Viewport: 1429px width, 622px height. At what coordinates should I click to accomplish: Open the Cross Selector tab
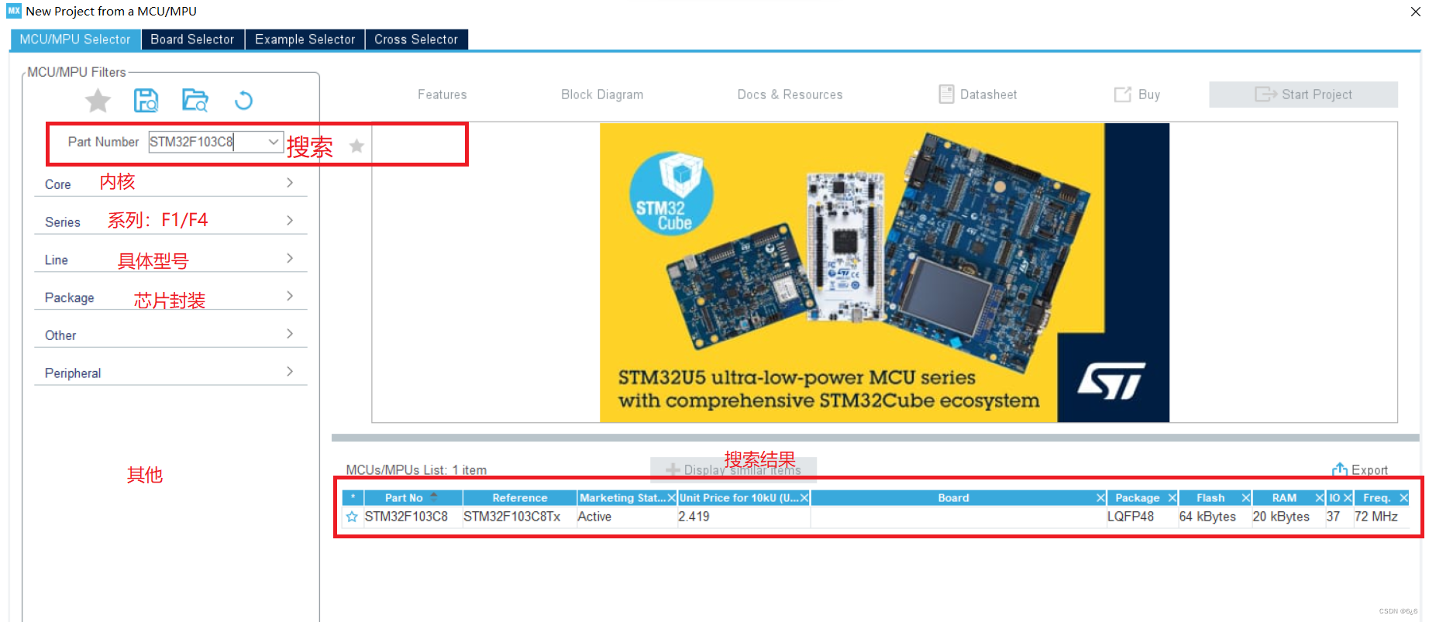tap(416, 40)
